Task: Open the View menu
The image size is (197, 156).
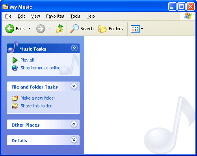Action: (35, 16)
